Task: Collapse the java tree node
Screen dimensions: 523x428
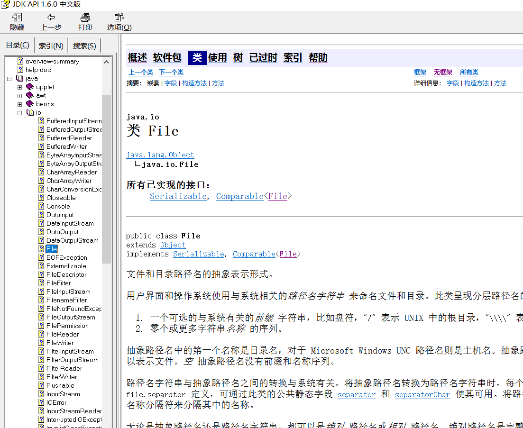Action: (9, 79)
